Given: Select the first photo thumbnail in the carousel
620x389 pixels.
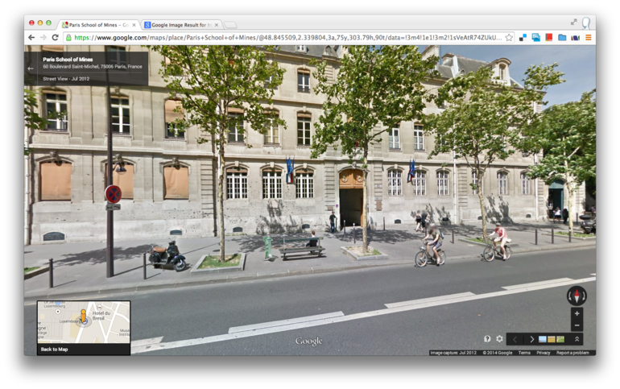Looking at the screenshot, I should click(x=543, y=339).
